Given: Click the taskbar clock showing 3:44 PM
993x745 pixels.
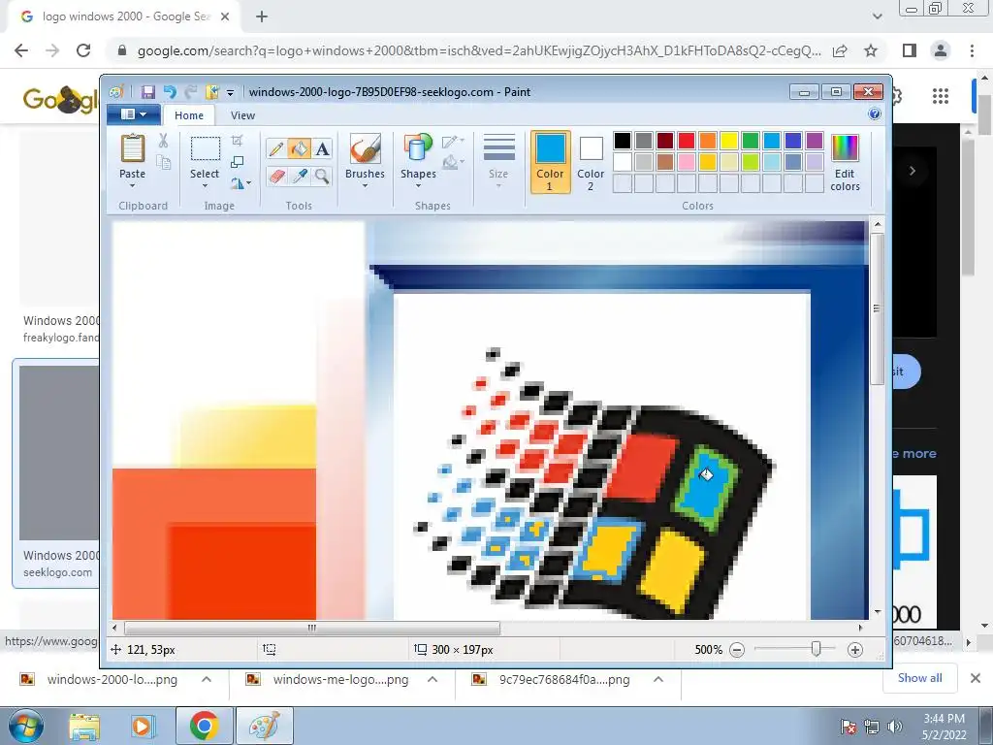Looking at the screenshot, I should point(944,727).
